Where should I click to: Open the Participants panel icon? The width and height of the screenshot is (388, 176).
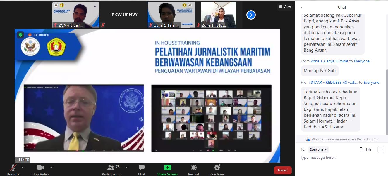tap(111, 168)
